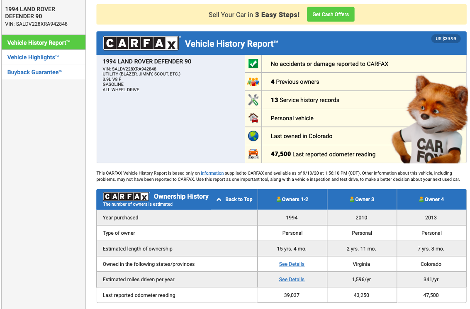Viewport: 470px width, 309px height.
Task: Click the globe last-owned location icon
Action: pyautogui.click(x=253, y=136)
